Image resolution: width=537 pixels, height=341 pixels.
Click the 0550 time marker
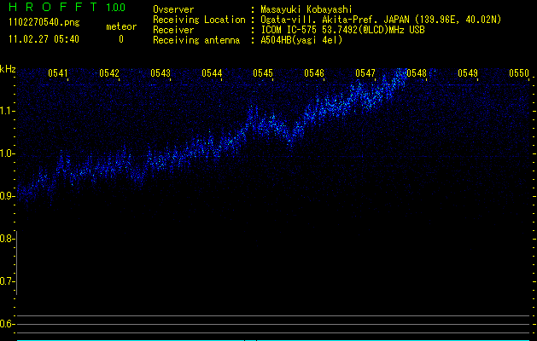click(x=519, y=73)
